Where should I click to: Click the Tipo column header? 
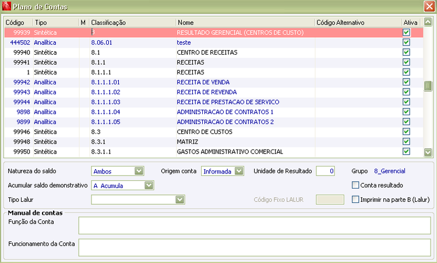[x=56, y=23]
